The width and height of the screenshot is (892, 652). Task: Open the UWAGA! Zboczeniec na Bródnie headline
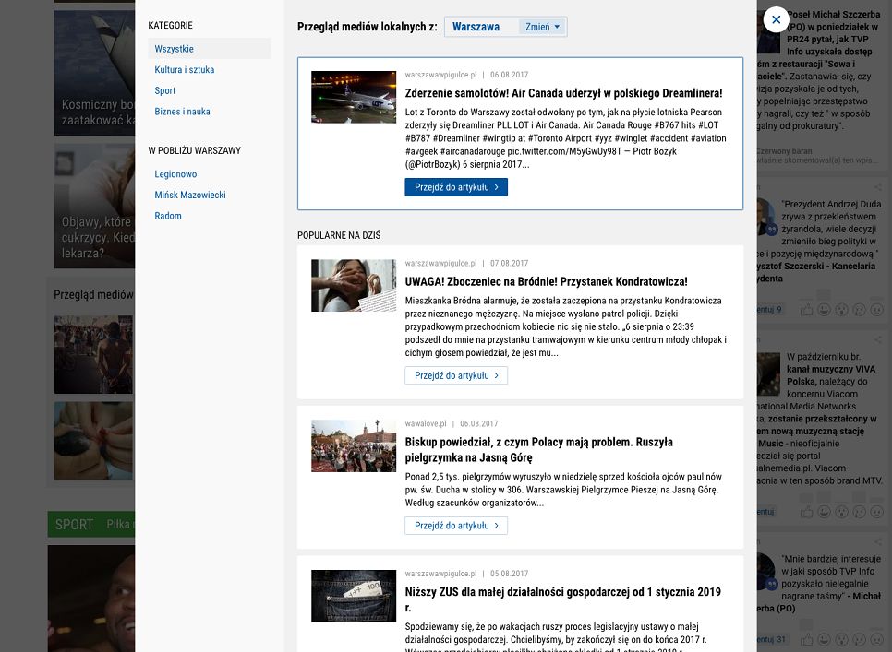[x=546, y=281]
